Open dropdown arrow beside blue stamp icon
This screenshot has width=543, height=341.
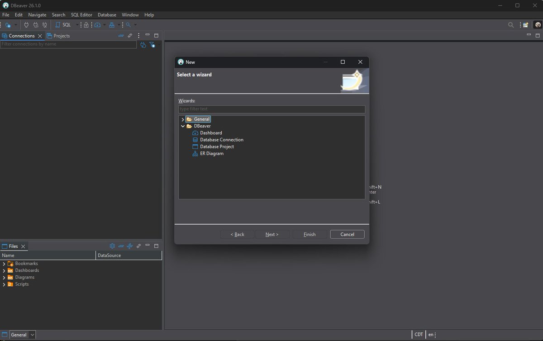119,25
